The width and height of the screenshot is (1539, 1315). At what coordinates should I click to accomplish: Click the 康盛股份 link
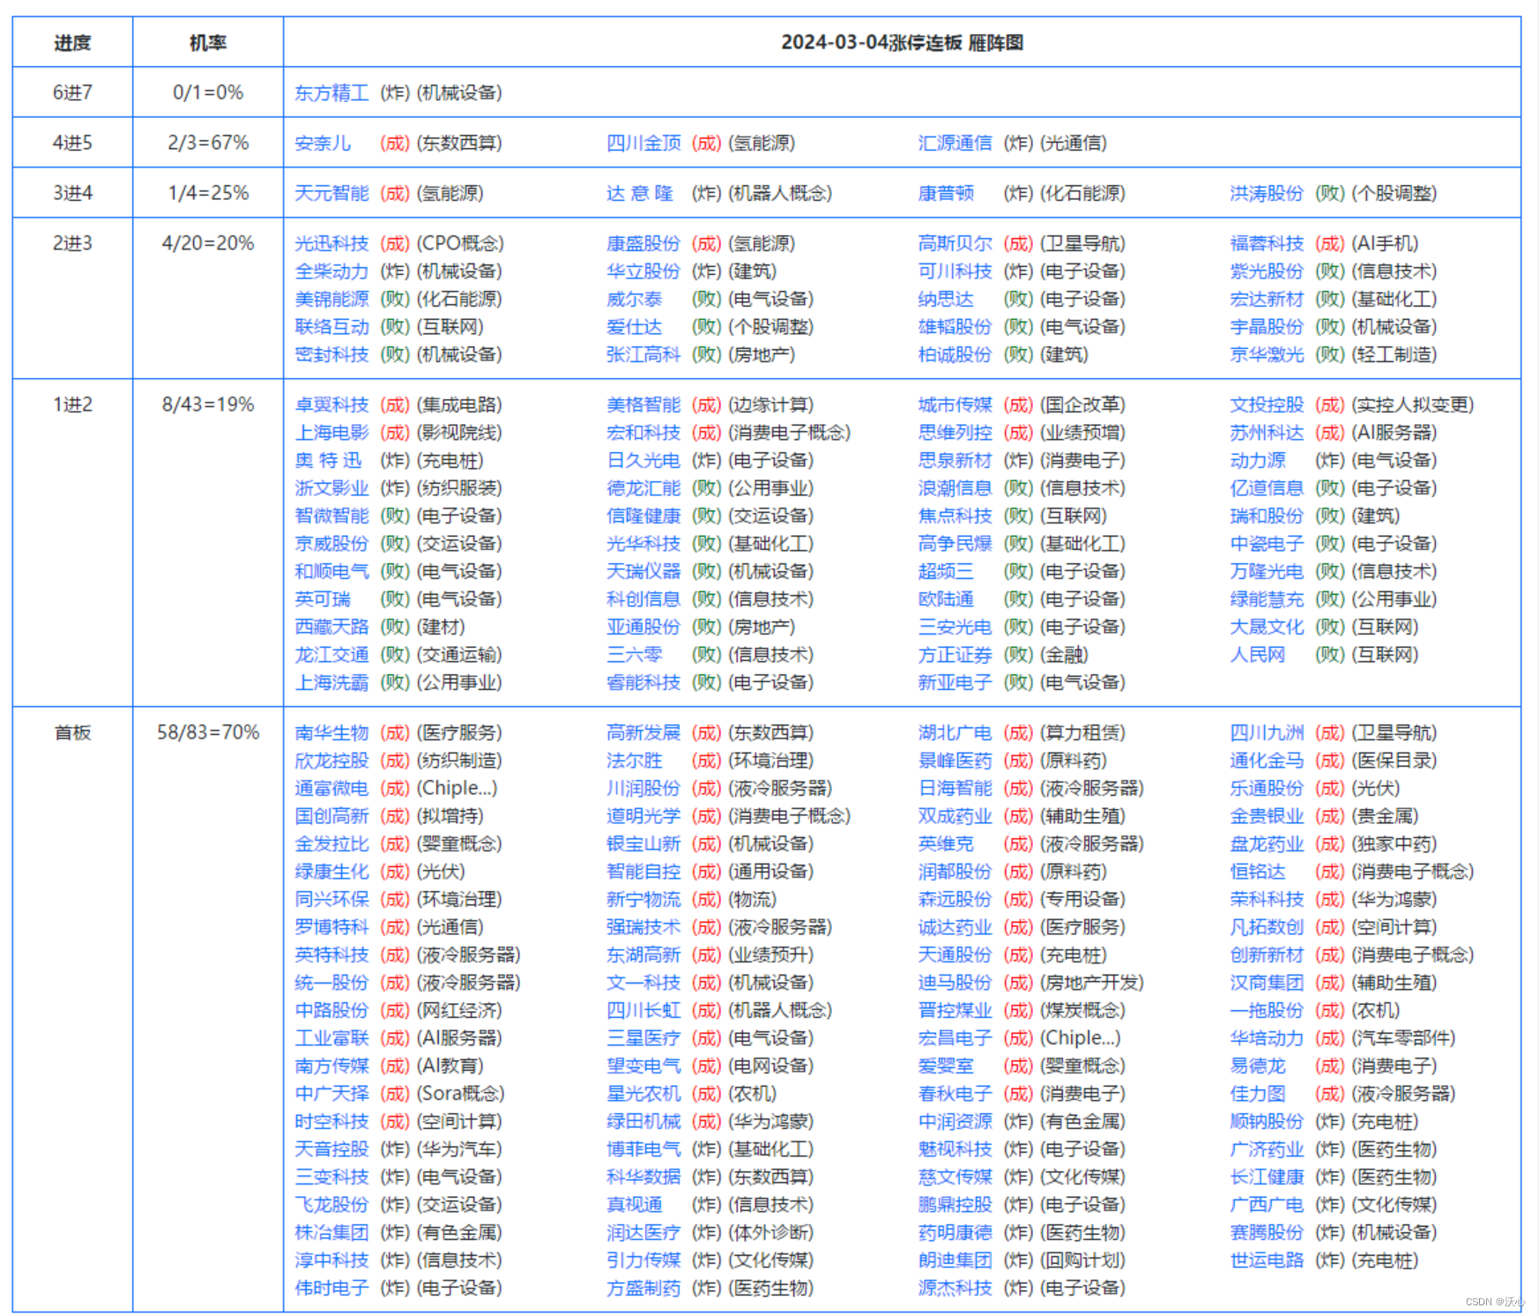643,243
